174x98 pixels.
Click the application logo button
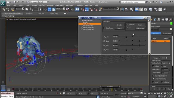[x=3, y=3]
